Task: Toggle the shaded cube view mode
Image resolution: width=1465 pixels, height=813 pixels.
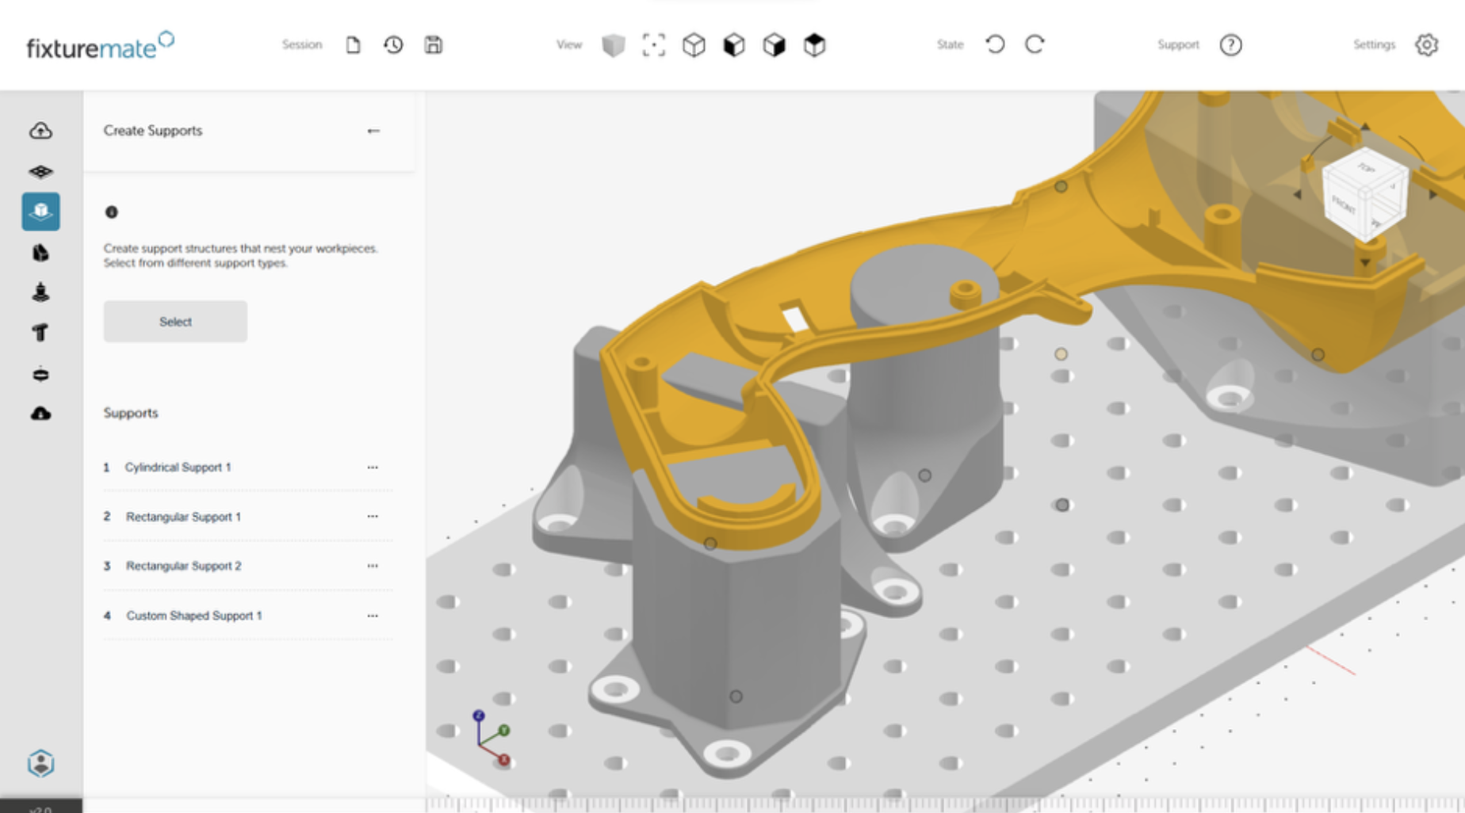Action: (614, 44)
